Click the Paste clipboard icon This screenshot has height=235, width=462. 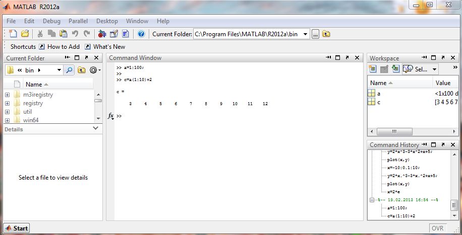(64, 34)
